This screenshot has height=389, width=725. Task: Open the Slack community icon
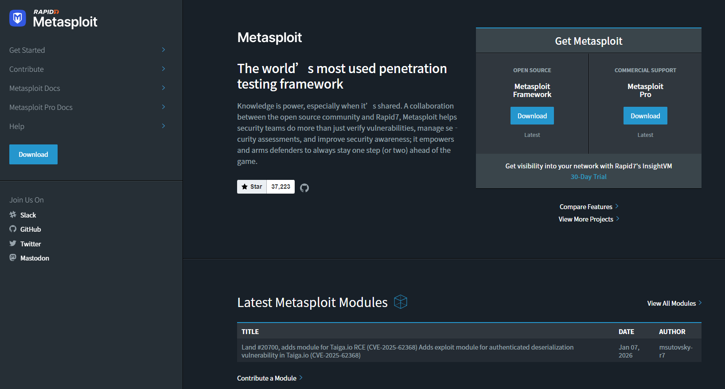12,215
